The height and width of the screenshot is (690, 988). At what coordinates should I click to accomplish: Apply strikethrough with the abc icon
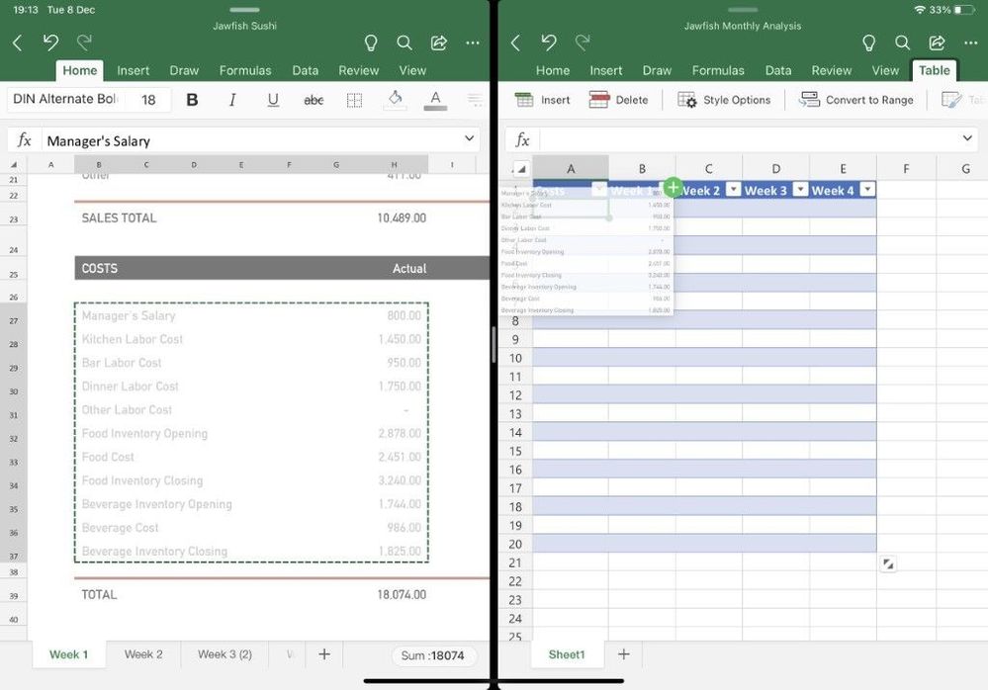point(314,100)
